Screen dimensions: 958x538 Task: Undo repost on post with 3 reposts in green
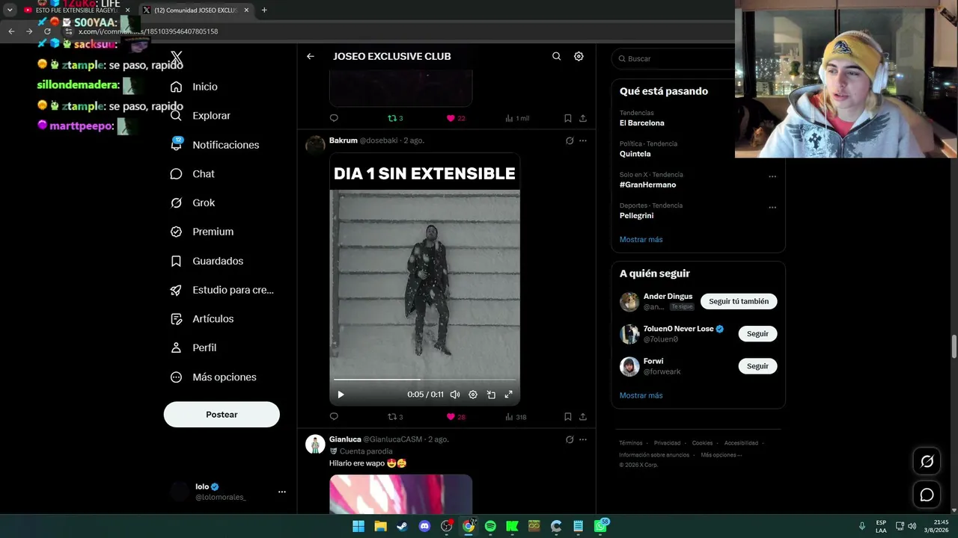(x=395, y=118)
